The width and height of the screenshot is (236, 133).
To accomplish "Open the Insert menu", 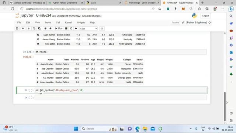I will [x=48, y=23].
